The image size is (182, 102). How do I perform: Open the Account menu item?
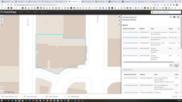click(28, 12)
